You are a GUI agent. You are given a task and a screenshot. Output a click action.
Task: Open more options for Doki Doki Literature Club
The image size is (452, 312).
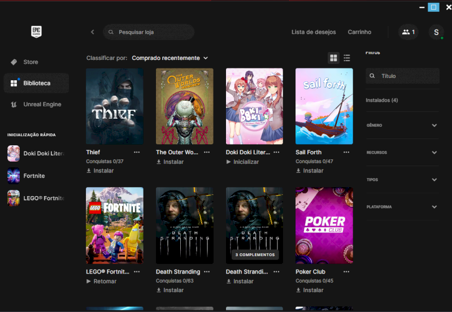point(276,152)
